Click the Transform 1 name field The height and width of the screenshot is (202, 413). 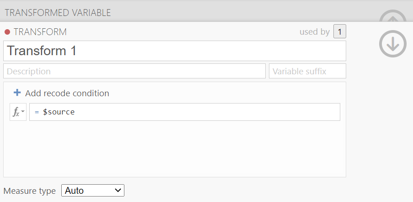[x=175, y=51]
